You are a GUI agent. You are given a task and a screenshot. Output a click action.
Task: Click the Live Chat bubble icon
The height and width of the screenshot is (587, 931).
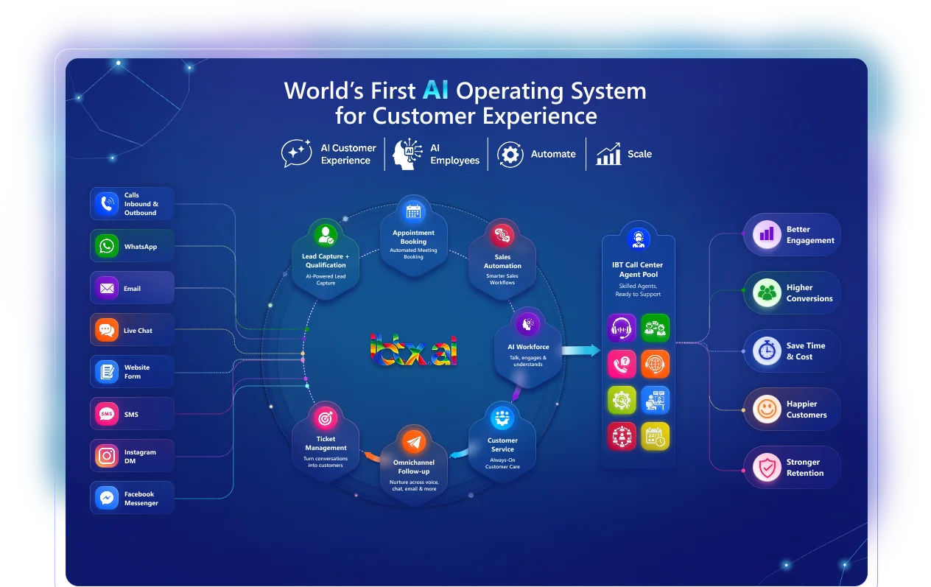107,330
